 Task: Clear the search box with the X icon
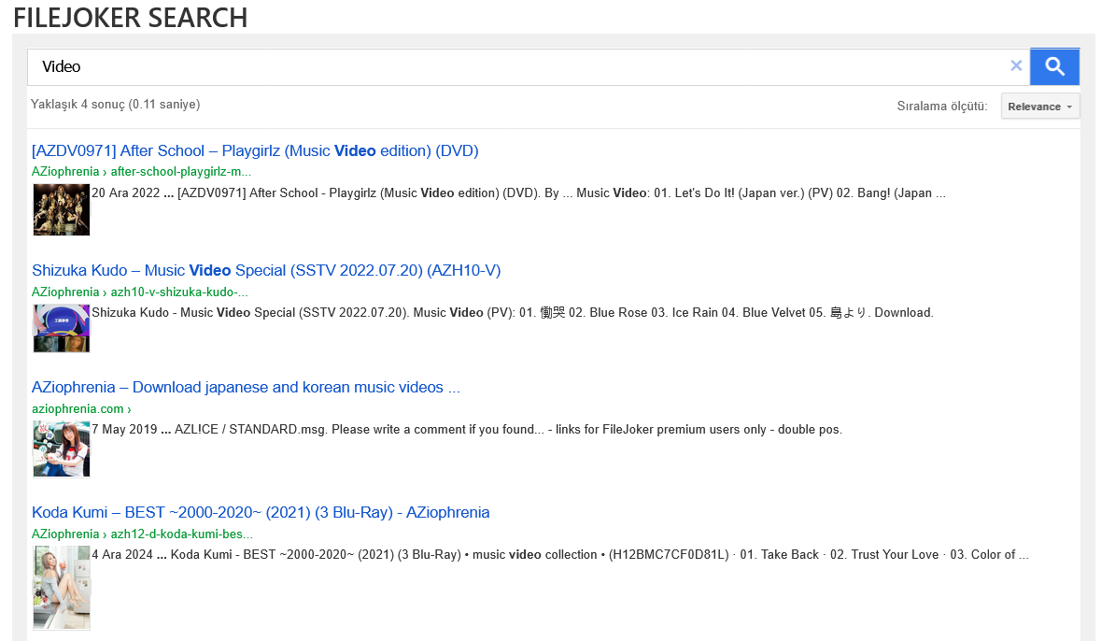(1016, 65)
